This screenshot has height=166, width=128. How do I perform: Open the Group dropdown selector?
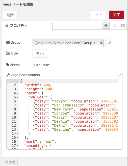(x=68, y=43)
